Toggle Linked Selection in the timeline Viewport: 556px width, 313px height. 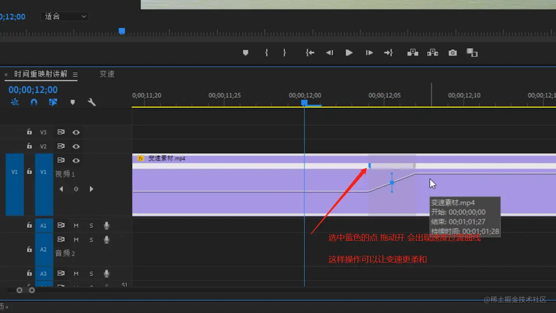point(53,102)
